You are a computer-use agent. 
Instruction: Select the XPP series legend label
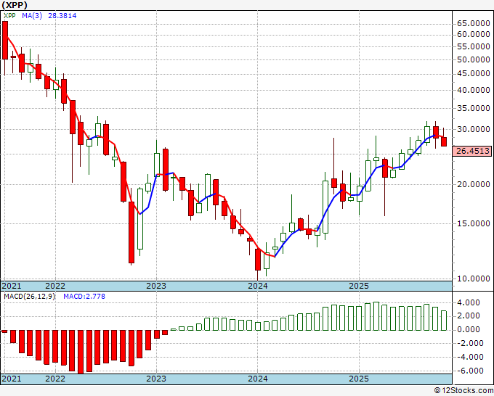[9, 16]
